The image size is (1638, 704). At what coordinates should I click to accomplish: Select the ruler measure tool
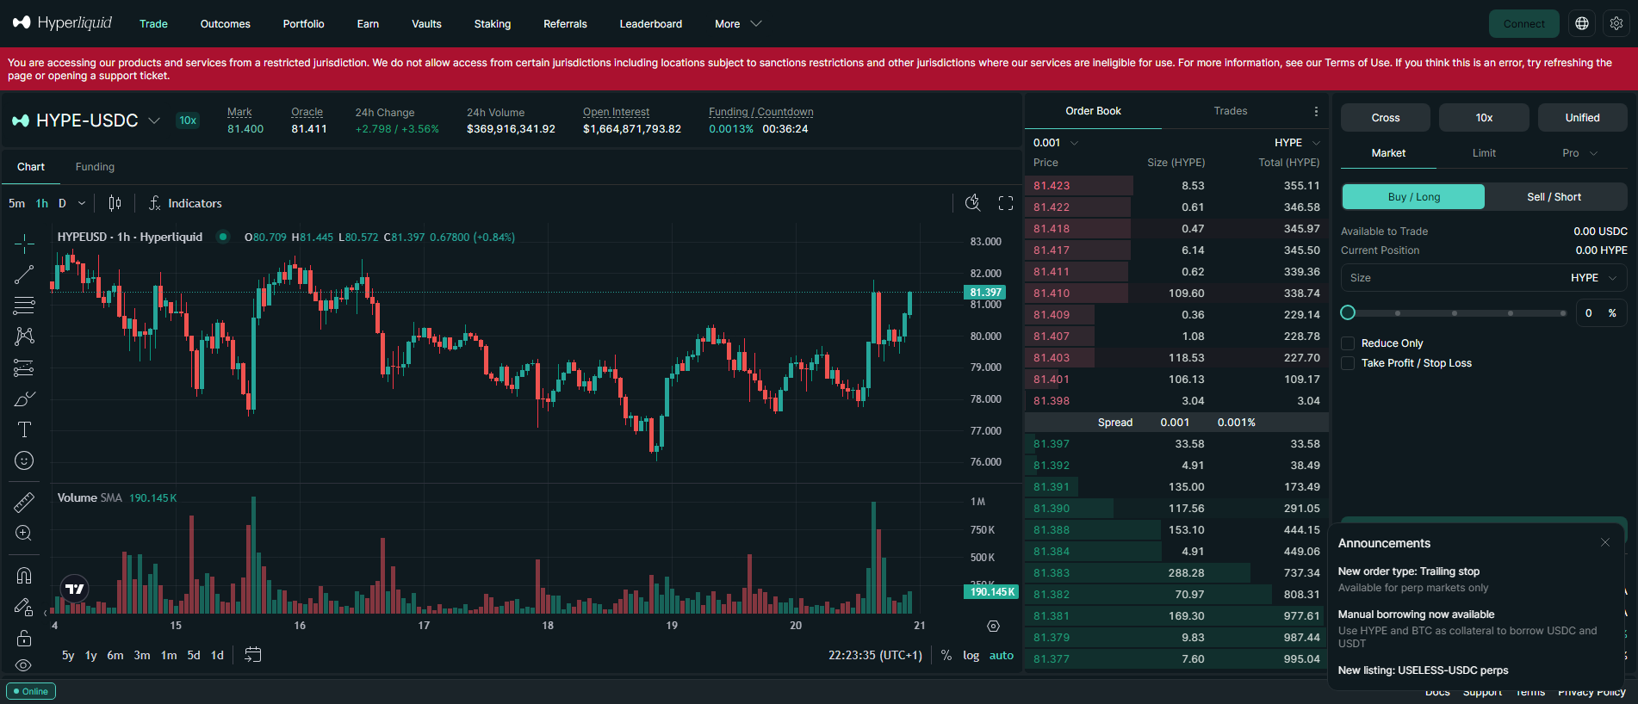click(x=24, y=502)
